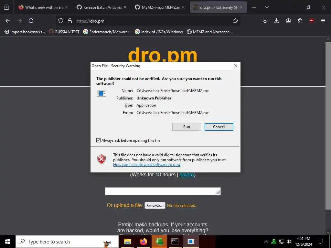Switch to the What's new with Firefox tab

point(43,7)
